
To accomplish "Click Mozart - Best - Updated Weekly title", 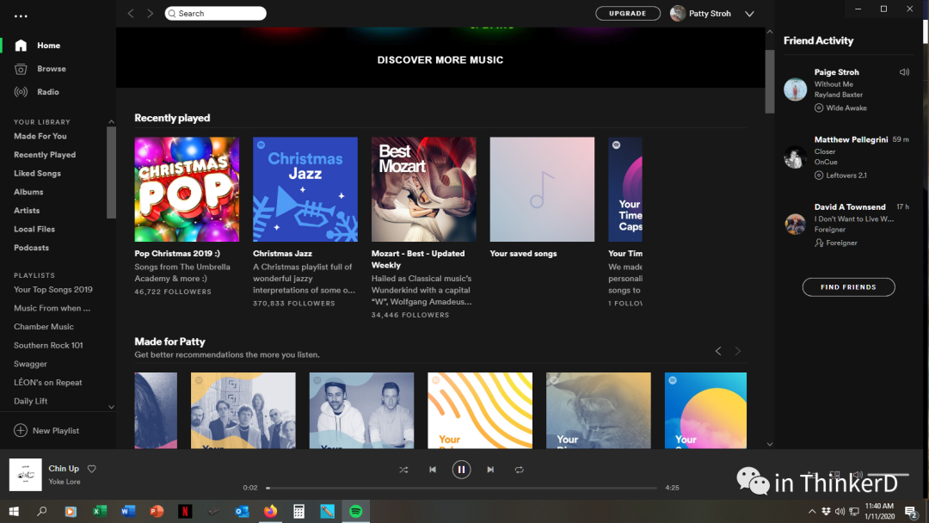I will pyautogui.click(x=418, y=259).
